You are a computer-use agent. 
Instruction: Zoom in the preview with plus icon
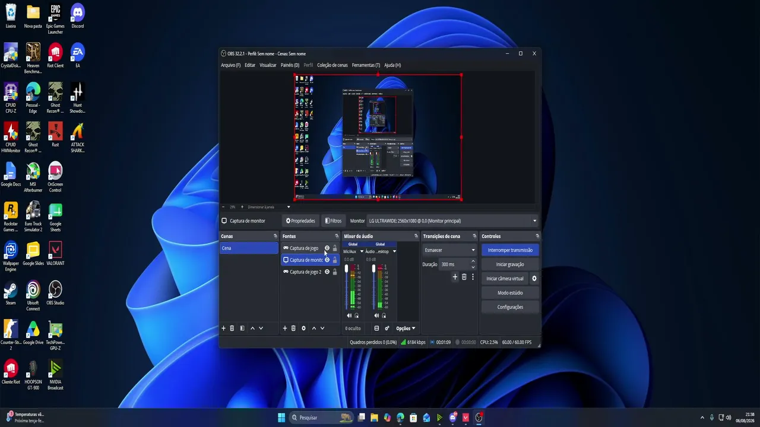coord(242,207)
